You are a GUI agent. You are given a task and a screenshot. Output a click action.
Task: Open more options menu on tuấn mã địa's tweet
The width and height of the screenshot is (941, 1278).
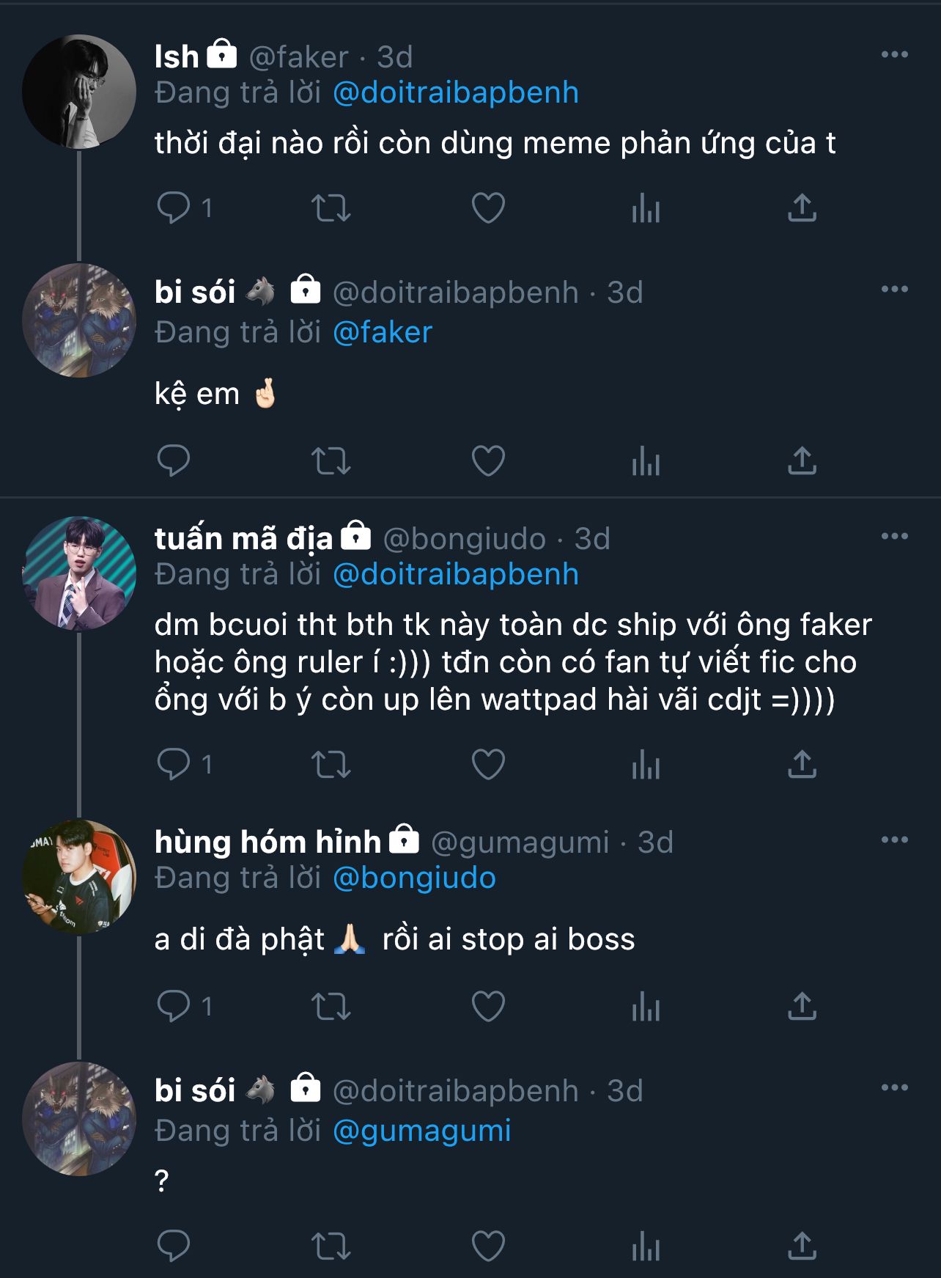pyautogui.click(x=894, y=537)
